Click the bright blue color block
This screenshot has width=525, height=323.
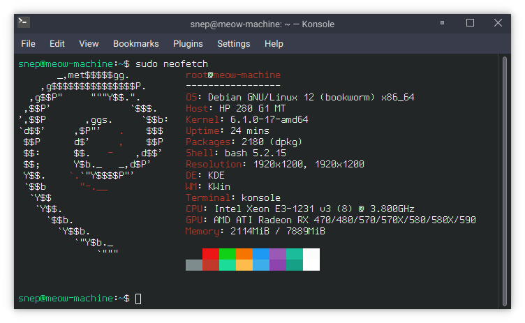click(261, 254)
